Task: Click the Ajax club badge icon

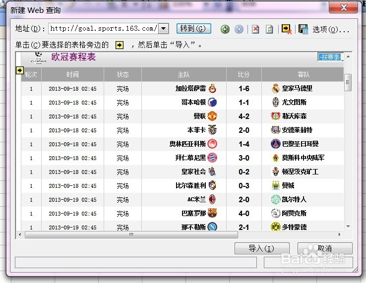Action: coord(276,213)
